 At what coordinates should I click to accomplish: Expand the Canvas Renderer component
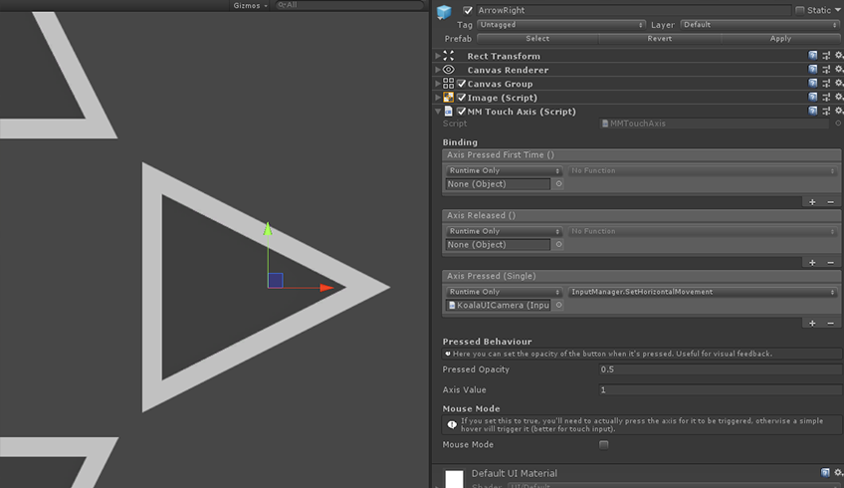[438, 70]
